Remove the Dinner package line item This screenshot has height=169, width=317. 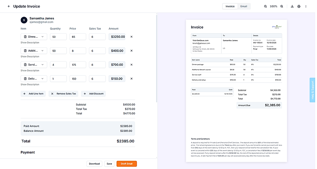pos(131,36)
